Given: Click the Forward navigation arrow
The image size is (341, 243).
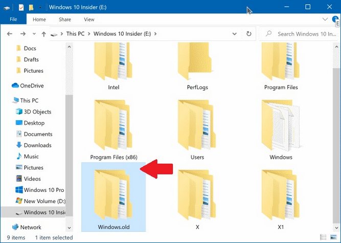Looking at the screenshot, I should 23,34.
